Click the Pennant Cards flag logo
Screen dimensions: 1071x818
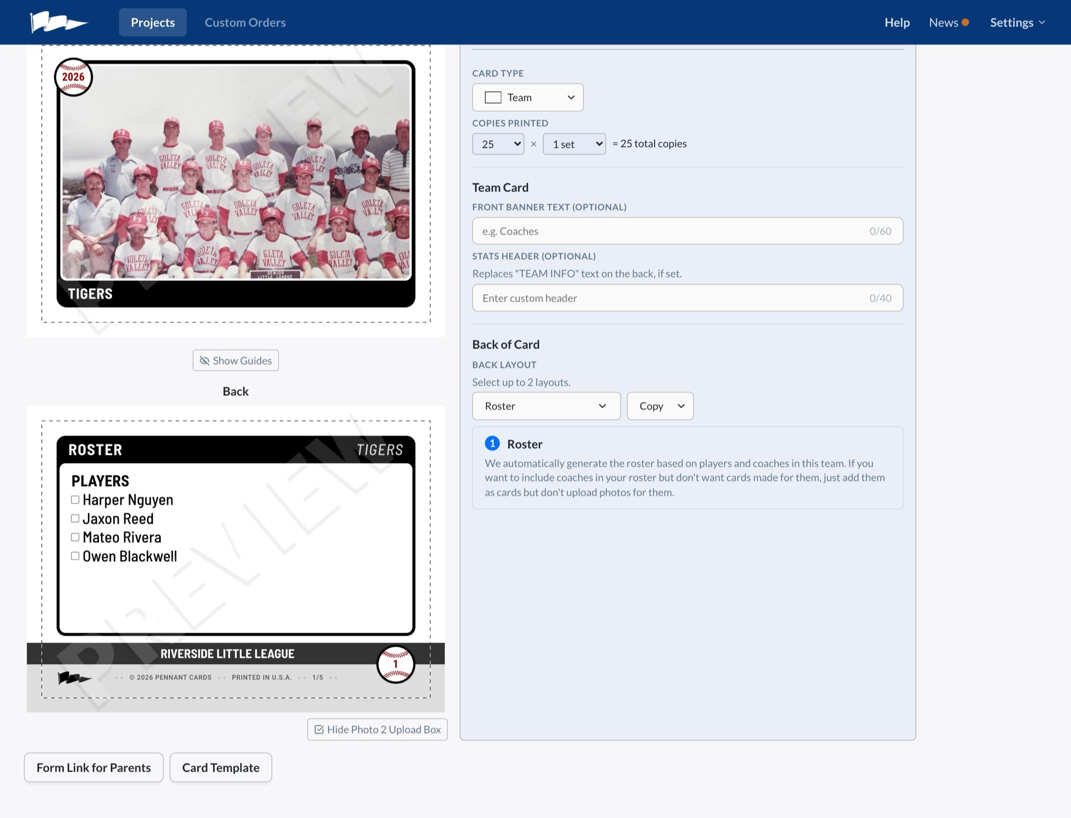tap(59, 22)
